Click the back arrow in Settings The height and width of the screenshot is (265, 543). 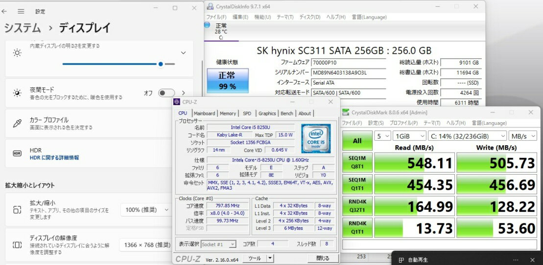click(x=4, y=11)
